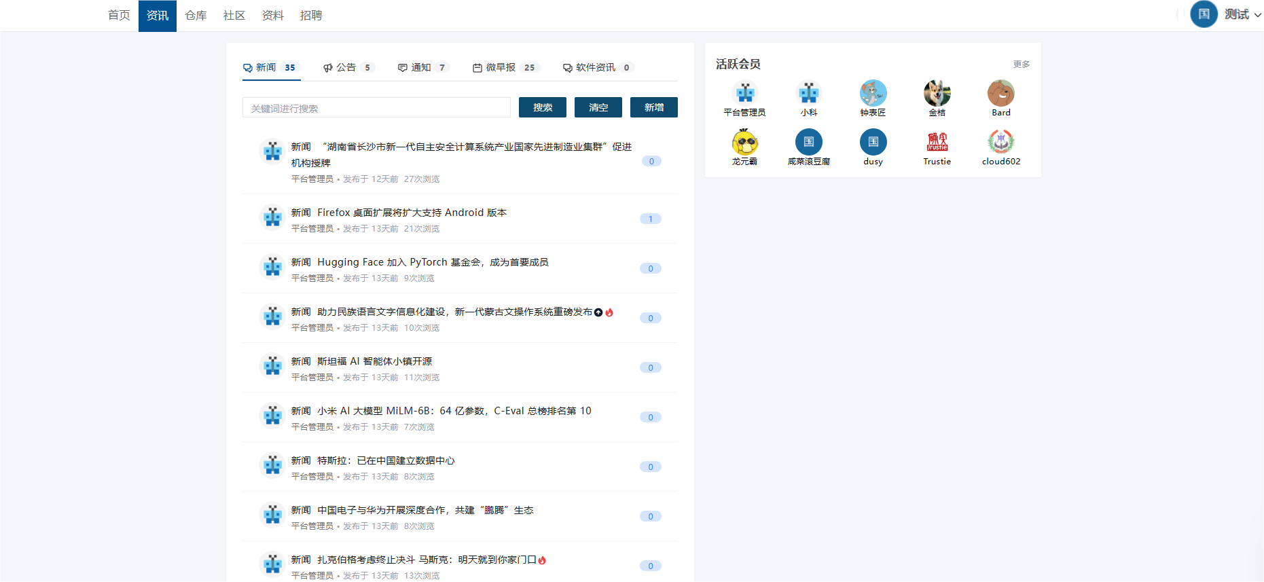Click the 龙元霸 duck avatar
This screenshot has width=1264, height=582.
[744, 142]
